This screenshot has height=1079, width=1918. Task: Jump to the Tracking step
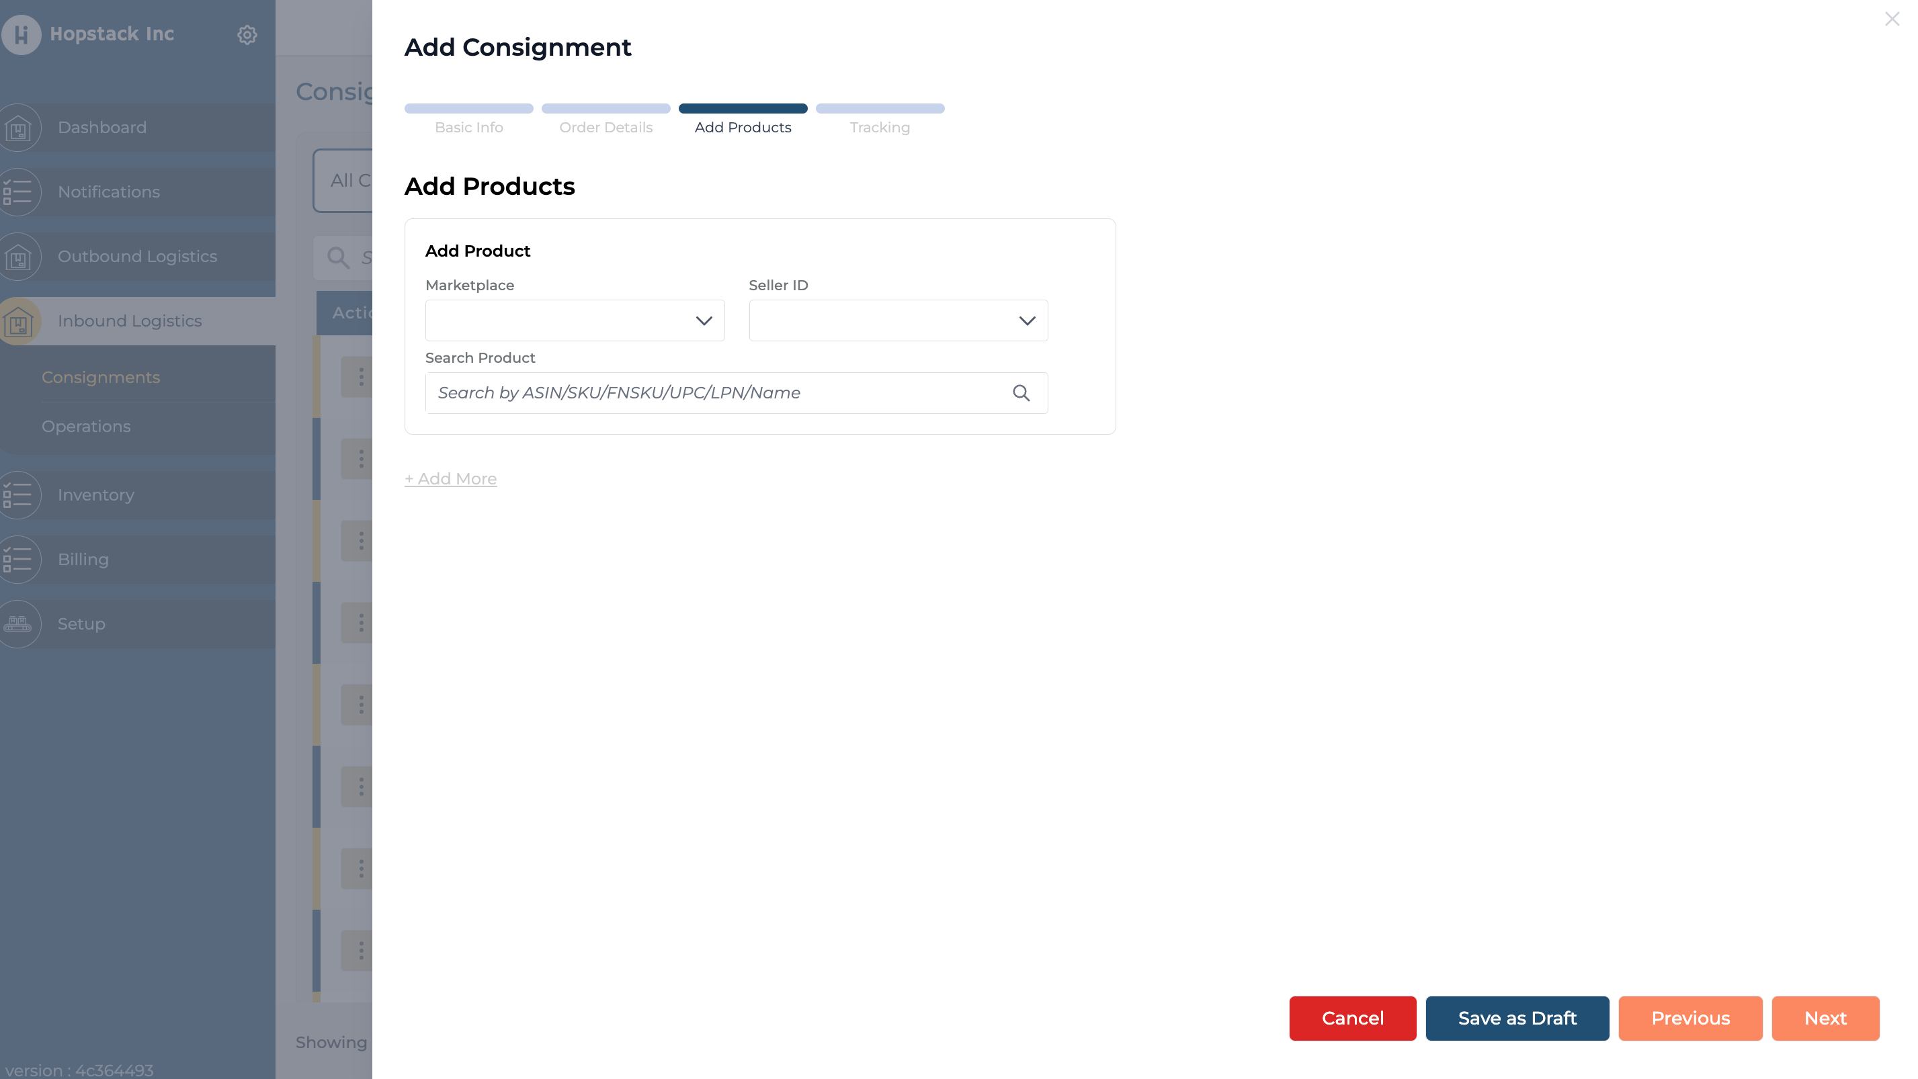click(879, 119)
